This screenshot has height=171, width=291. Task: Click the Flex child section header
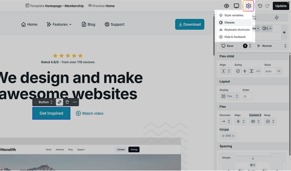coord(253,56)
